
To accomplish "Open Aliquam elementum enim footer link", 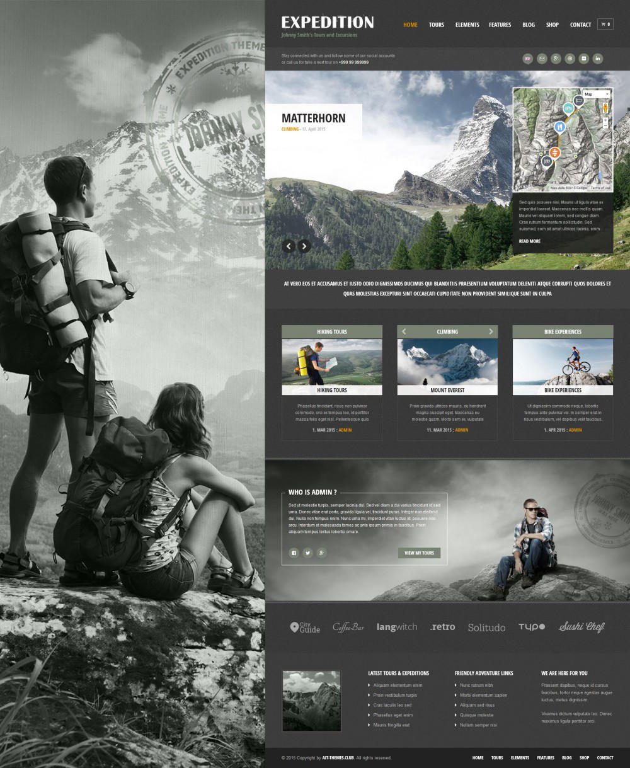I will pyautogui.click(x=398, y=685).
